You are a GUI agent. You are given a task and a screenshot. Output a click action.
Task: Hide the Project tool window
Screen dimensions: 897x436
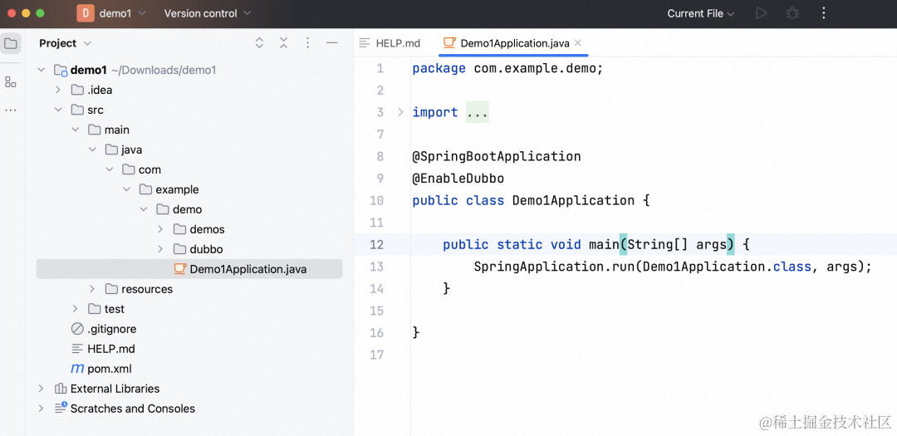(x=331, y=43)
